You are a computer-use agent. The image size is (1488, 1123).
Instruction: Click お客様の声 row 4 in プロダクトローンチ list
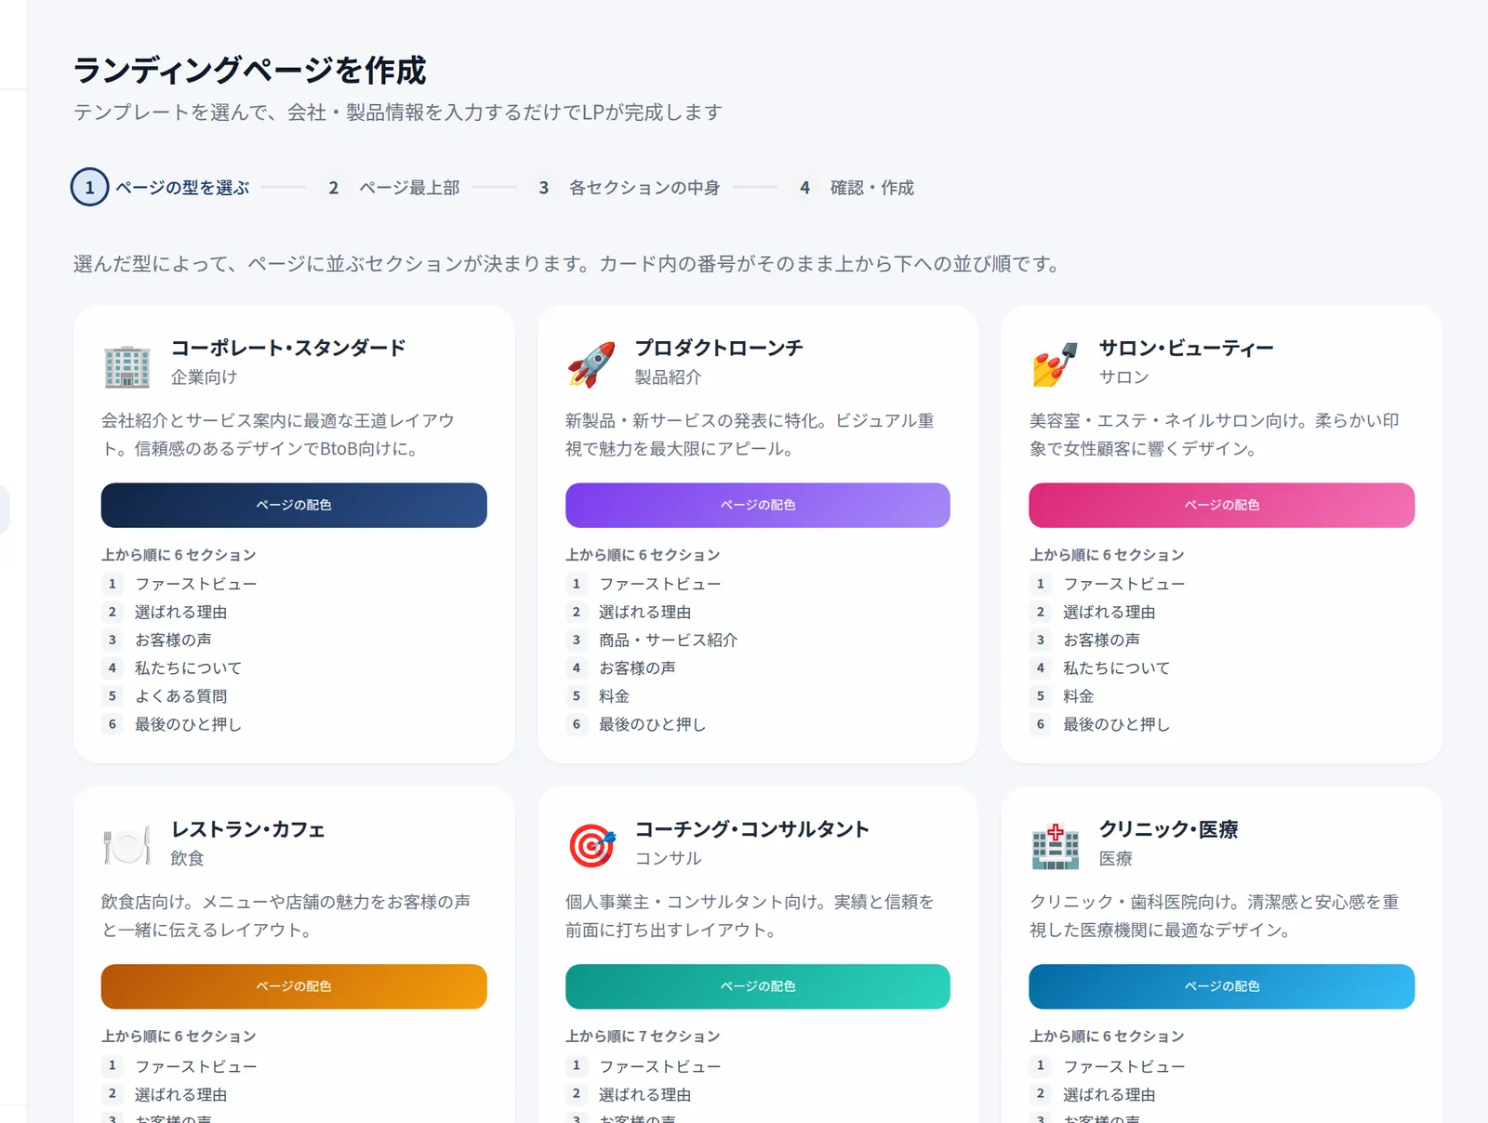(x=638, y=668)
